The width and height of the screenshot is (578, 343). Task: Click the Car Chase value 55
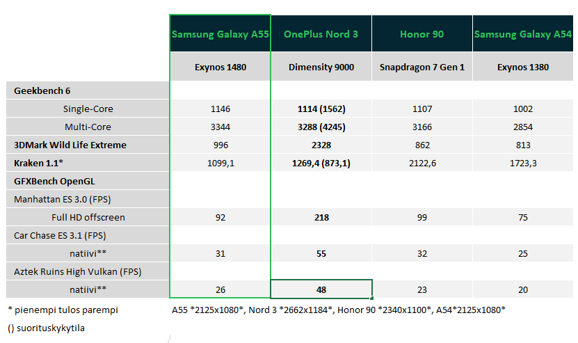[x=321, y=253]
